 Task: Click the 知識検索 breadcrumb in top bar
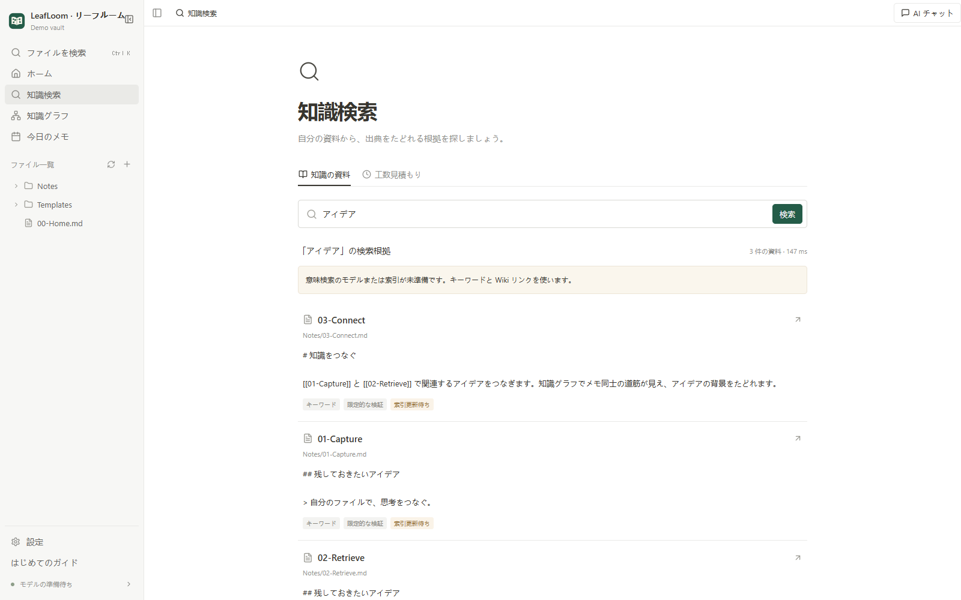(196, 13)
